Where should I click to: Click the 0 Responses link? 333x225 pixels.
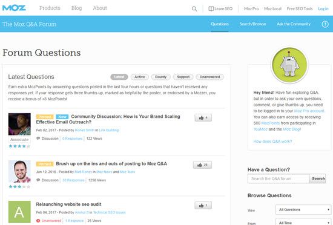72,139
